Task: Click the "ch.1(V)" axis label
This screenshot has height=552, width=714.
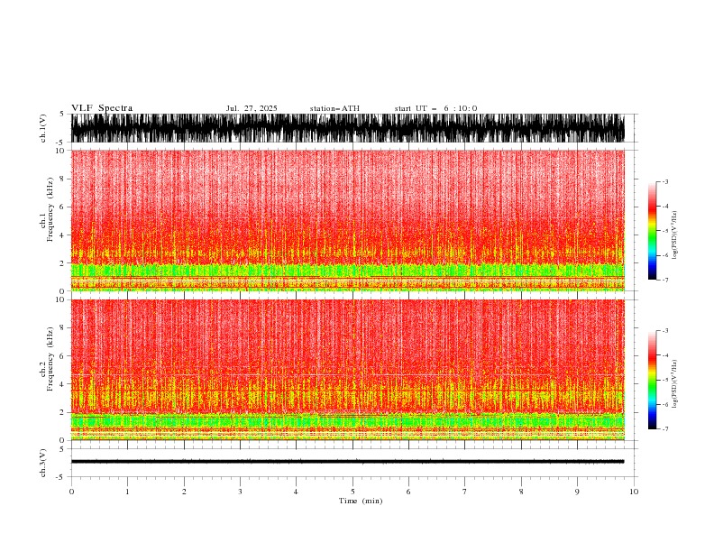Action: 43,128
